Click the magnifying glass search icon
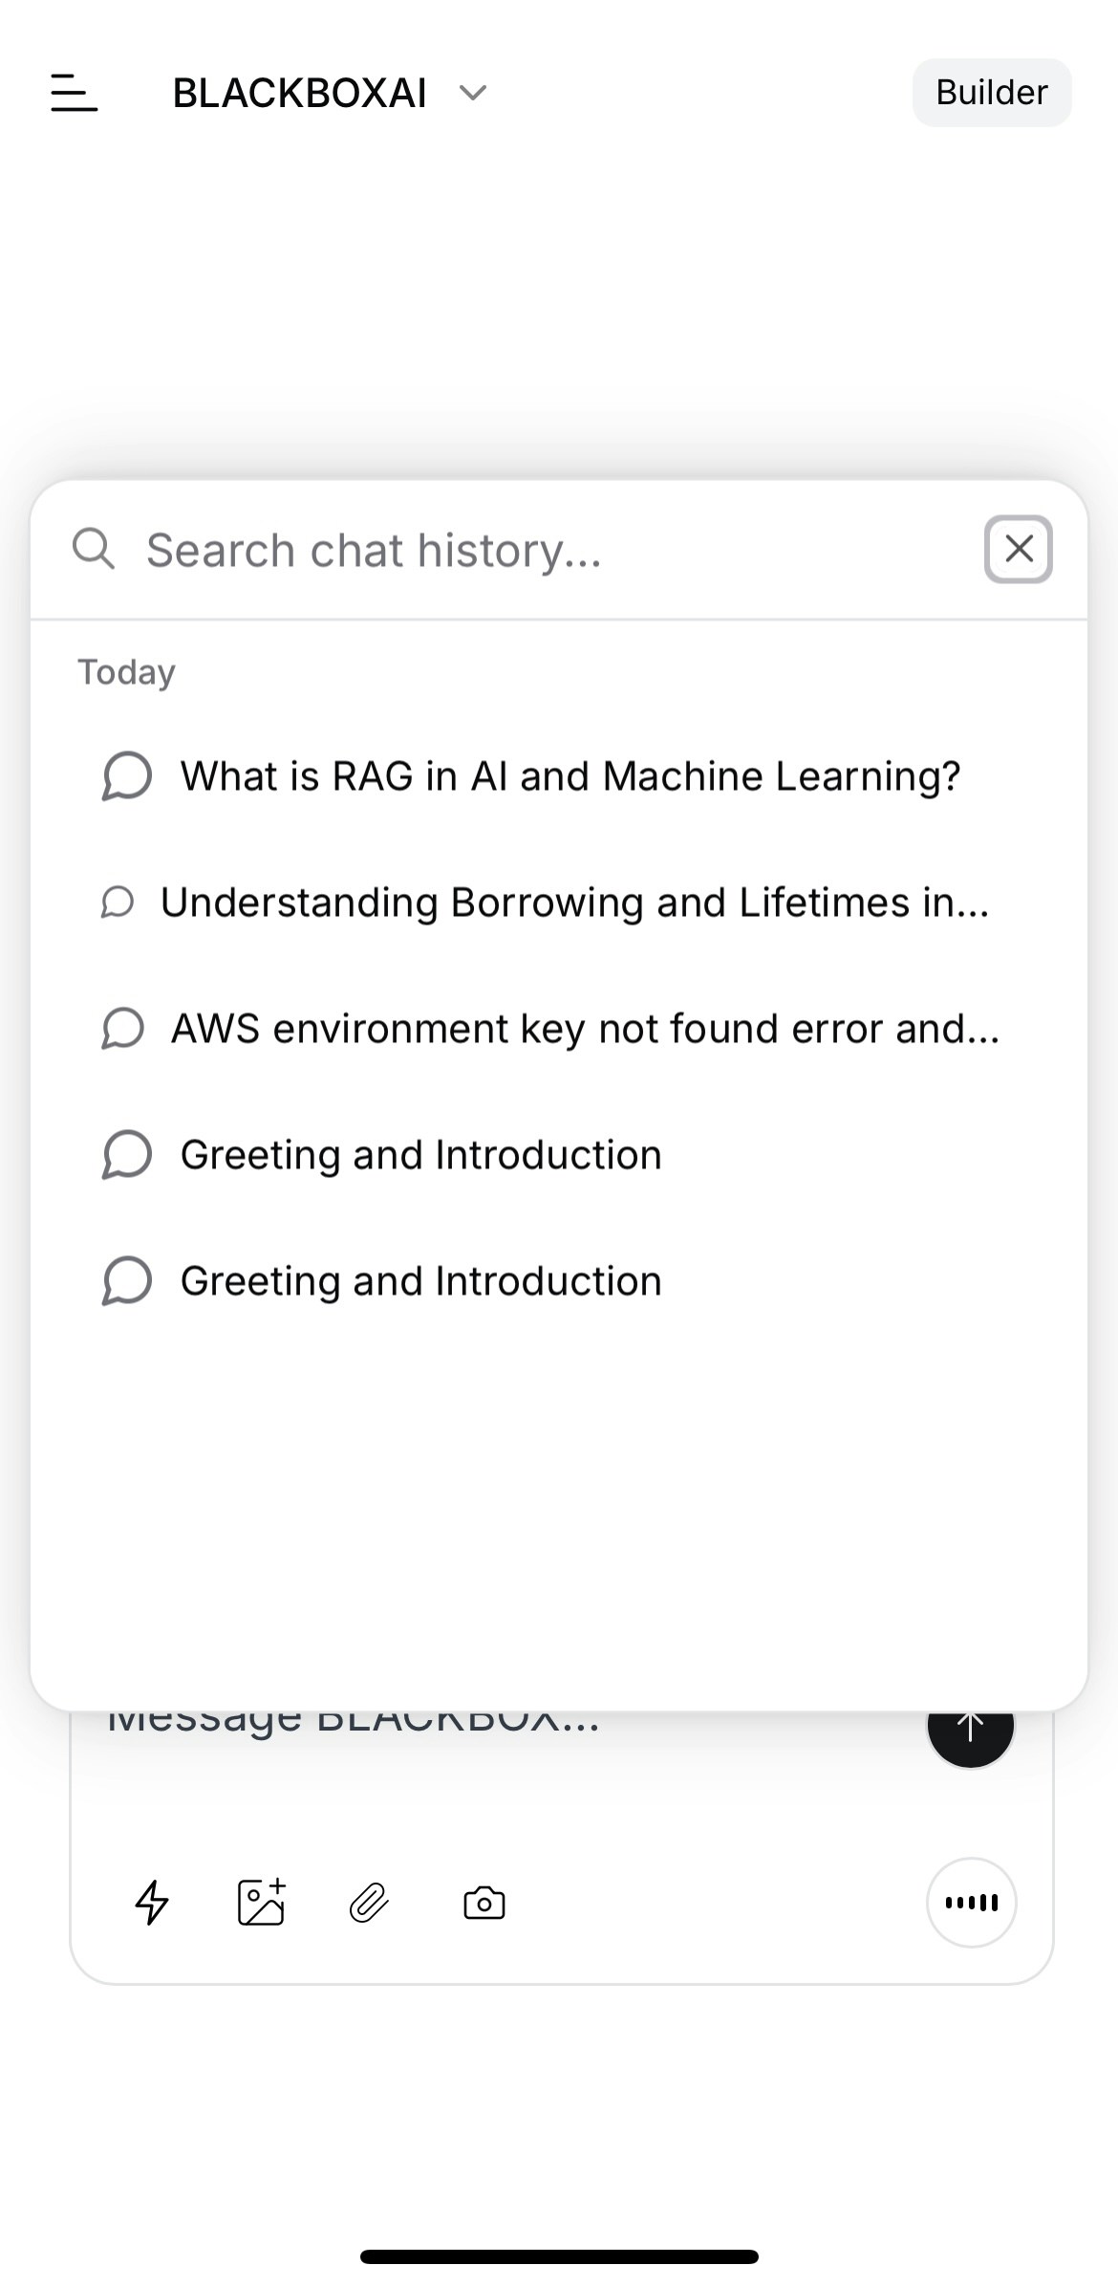Viewport: 1118px width, 2287px height. [x=94, y=550]
